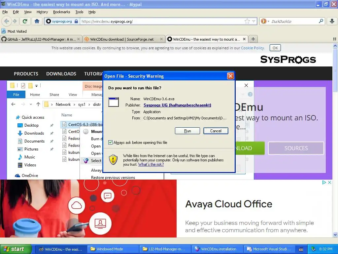338x254 pixels.
Task: Close the Avaya ad with X icon
Action: pyautogui.click(x=330, y=182)
